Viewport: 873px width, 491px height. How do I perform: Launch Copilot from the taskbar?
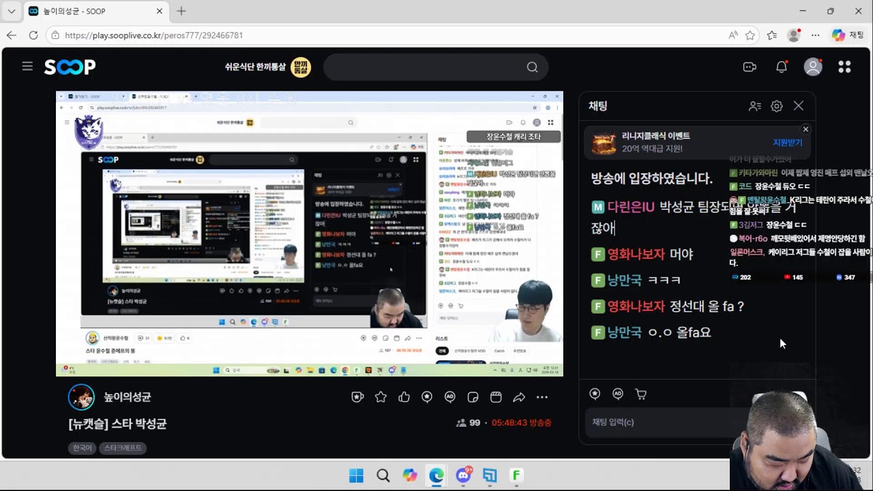coord(410,475)
